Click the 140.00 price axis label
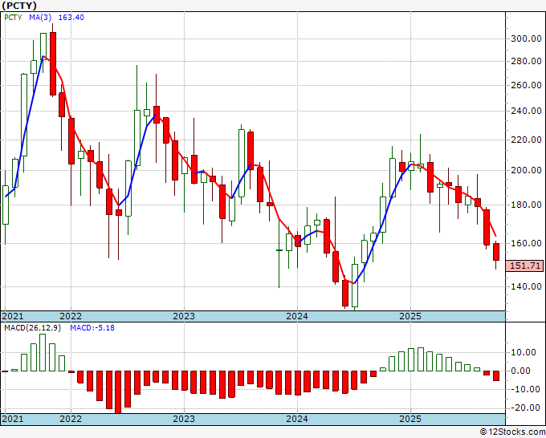546x438 pixels. pyautogui.click(x=526, y=286)
